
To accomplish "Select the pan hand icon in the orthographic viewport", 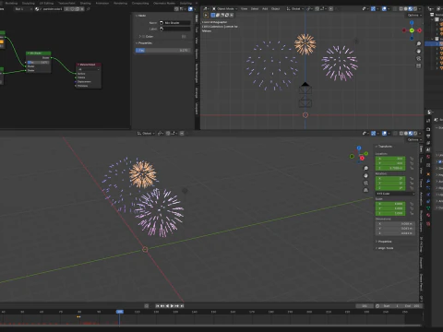I will (x=419, y=52).
